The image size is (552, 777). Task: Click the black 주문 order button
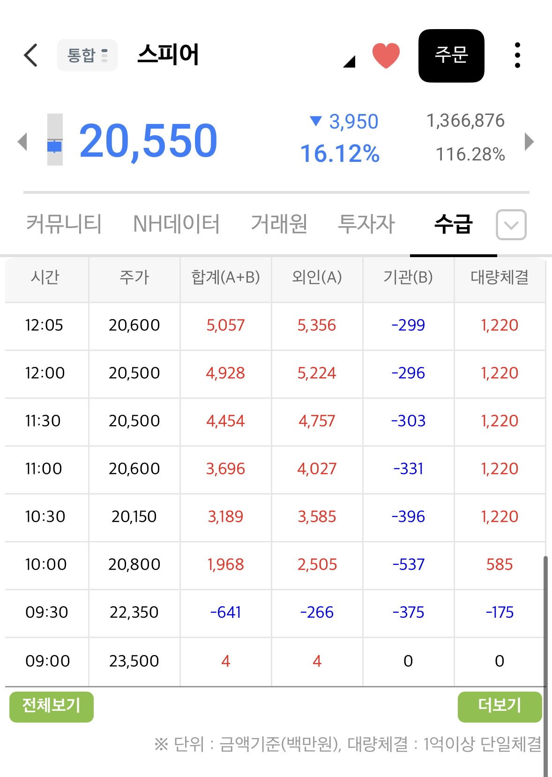(x=451, y=55)
